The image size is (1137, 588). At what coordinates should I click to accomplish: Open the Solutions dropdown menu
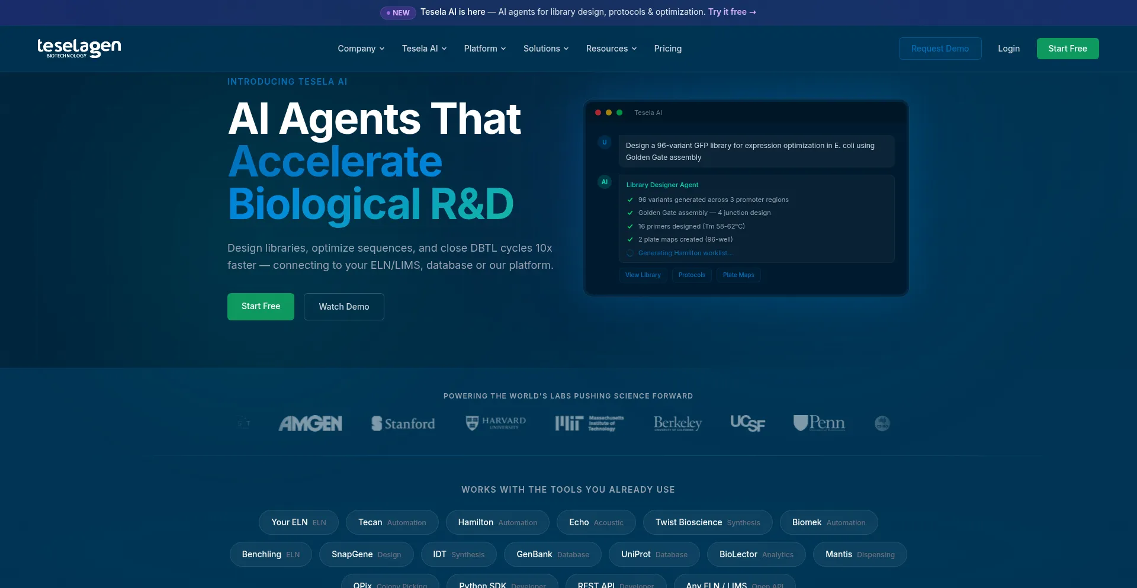(x=546, y=49)
